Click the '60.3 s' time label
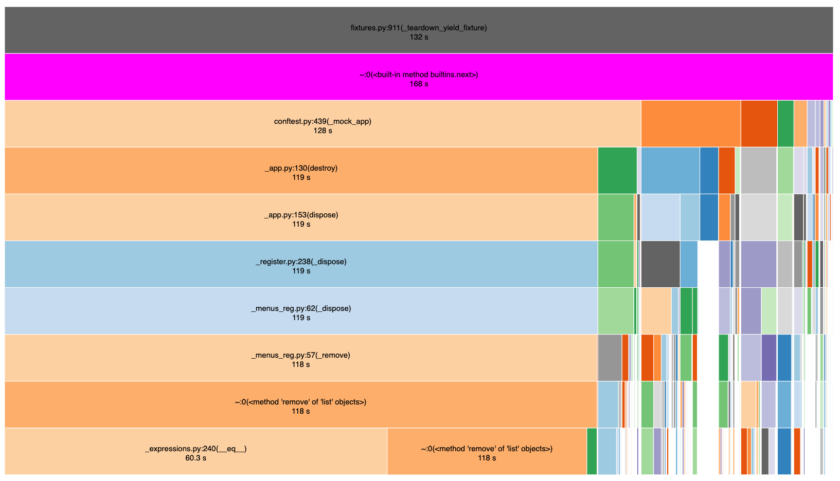The image size is (840, 481). [x=195, y=458]
